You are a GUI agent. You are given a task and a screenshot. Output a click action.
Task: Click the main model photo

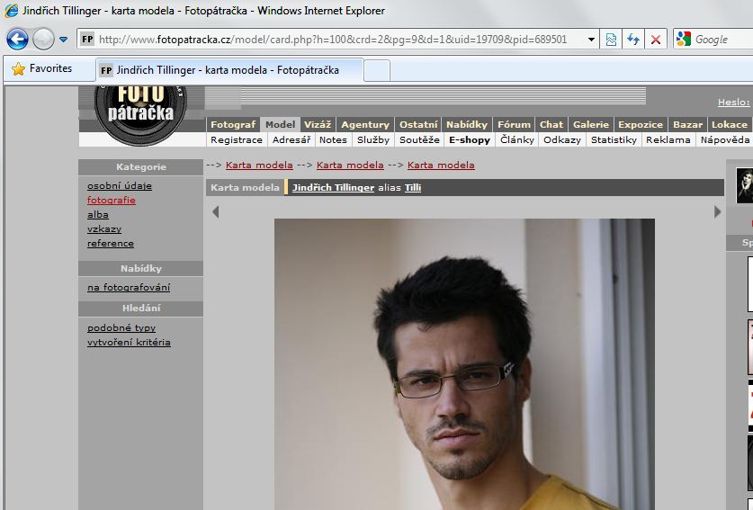(x=464, y=364)
